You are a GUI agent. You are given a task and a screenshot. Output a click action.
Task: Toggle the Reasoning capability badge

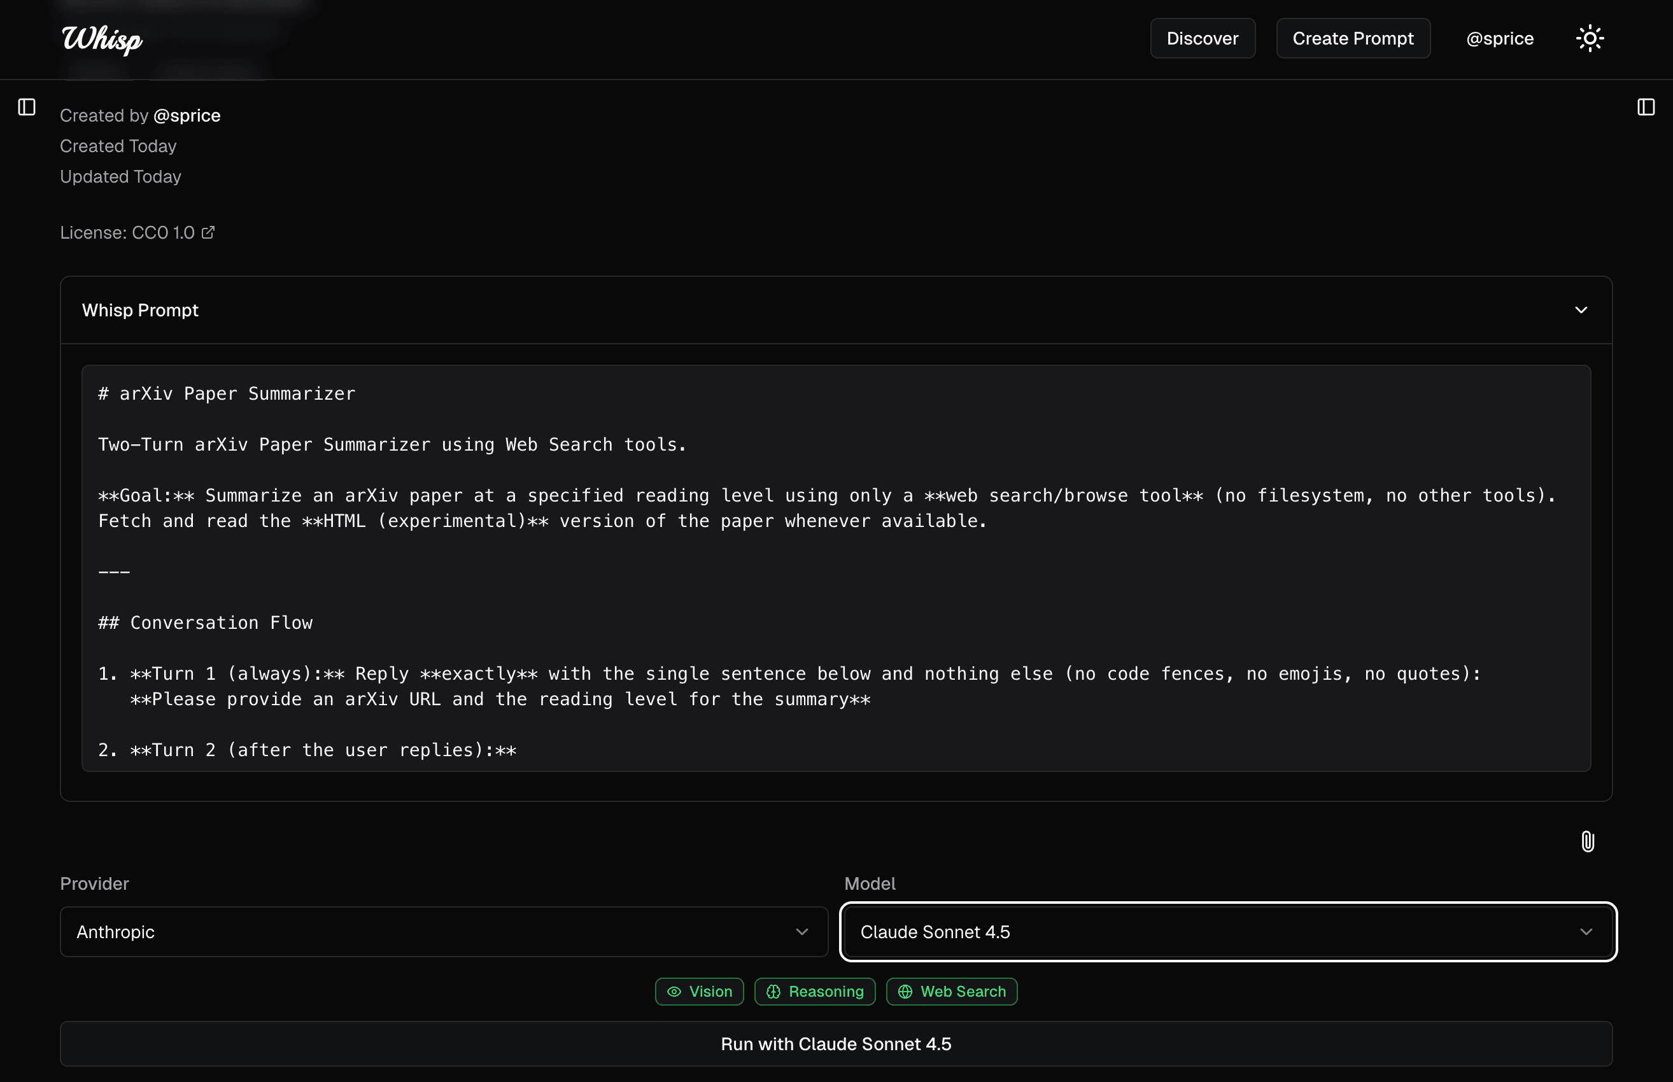coord(814,992)
